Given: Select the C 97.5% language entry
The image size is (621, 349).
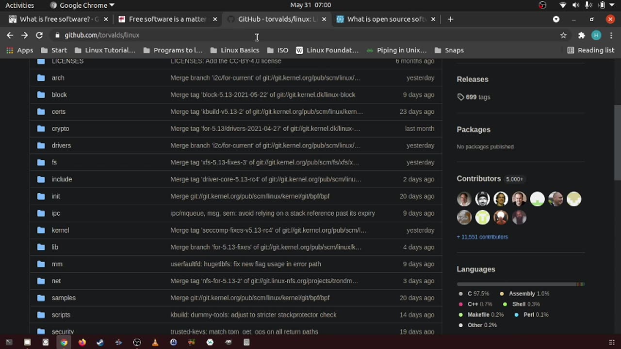Looking at the screenshot, I should (x=474, y=294).
